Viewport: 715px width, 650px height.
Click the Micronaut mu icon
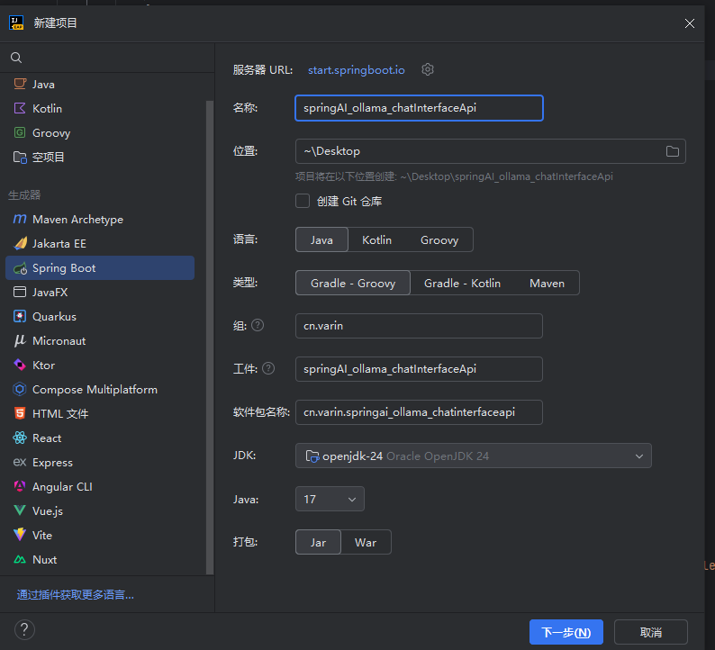click(20, 340)
